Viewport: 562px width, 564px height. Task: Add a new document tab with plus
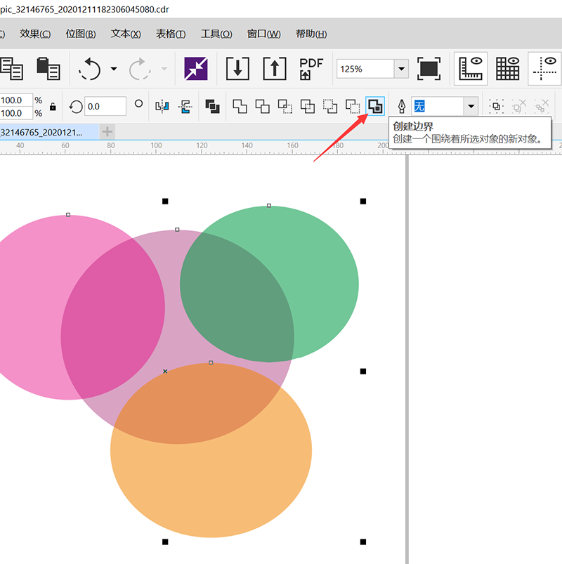click(x=107, y=131)
